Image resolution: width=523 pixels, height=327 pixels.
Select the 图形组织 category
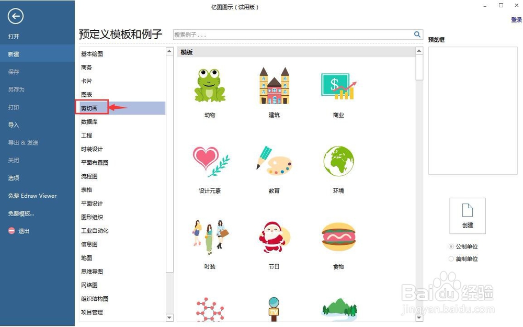tap(92, 217)
